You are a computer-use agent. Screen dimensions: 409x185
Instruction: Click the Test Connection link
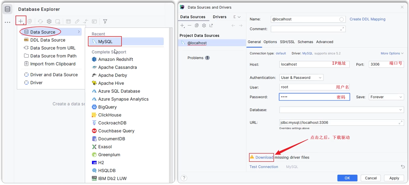pos(264,167)
